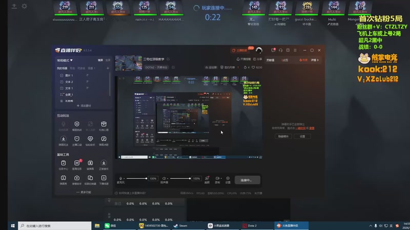Click the 分享 share button
Viewport: 410px width, 230px height.
(258, 59)
